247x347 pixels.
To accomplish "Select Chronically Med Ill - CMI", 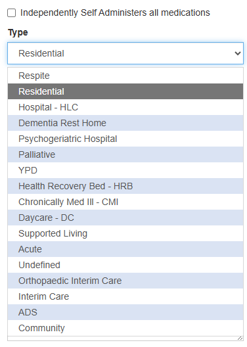I will tap(125, 202).
